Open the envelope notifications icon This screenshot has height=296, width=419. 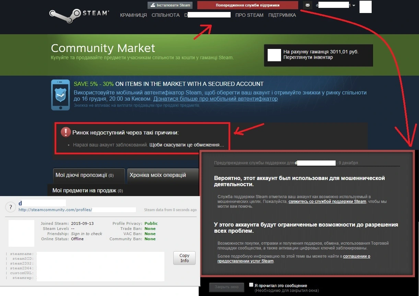[308, 5]
